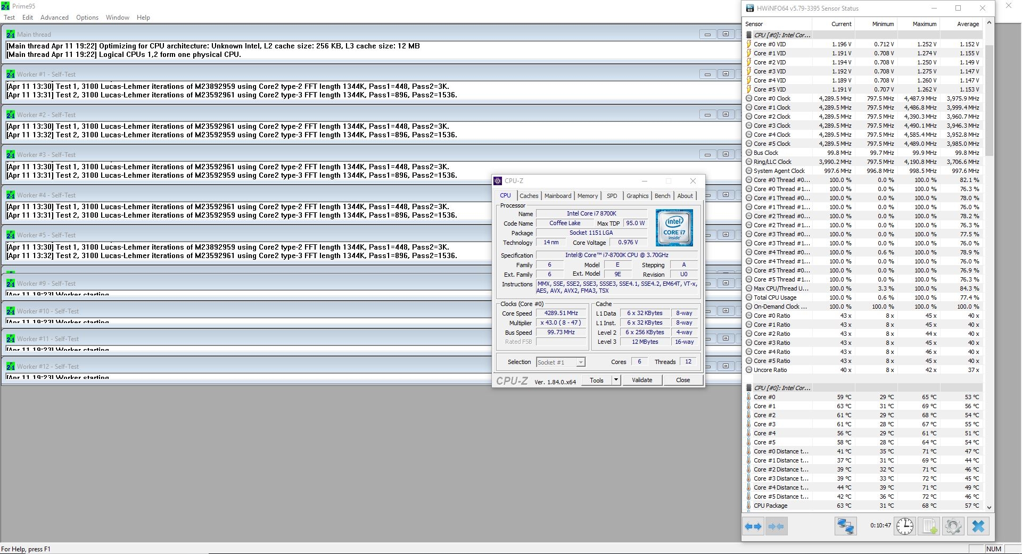Select Total CPU Usage sensor row
Screen dimensions: 1022x554
tap(863, 297)
